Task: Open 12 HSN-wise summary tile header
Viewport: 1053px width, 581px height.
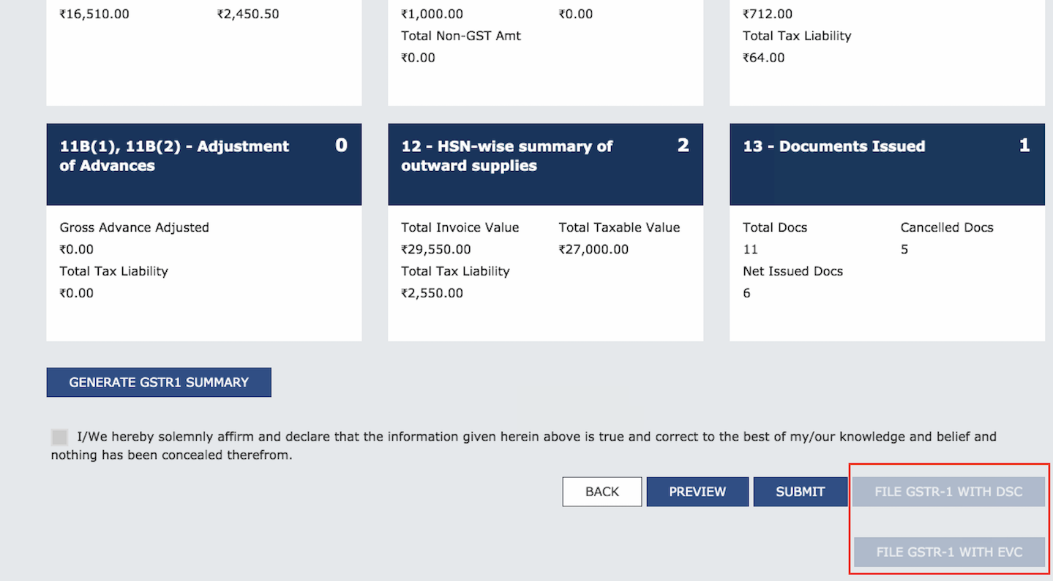Action: point(506,156)
